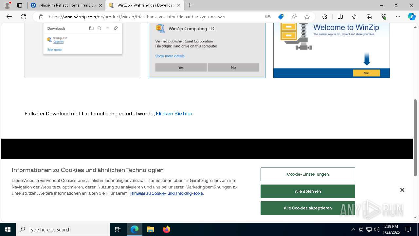Click the 'klicken Sie hier' download link
The width and height of the screenshot is (419, 236).
[174, 114]
